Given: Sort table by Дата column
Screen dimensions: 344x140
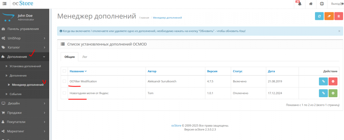Looking at the screenshot, I should [271, 71].
